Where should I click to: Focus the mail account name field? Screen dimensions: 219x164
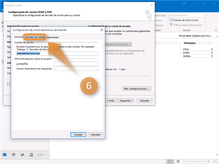(57, 53)
